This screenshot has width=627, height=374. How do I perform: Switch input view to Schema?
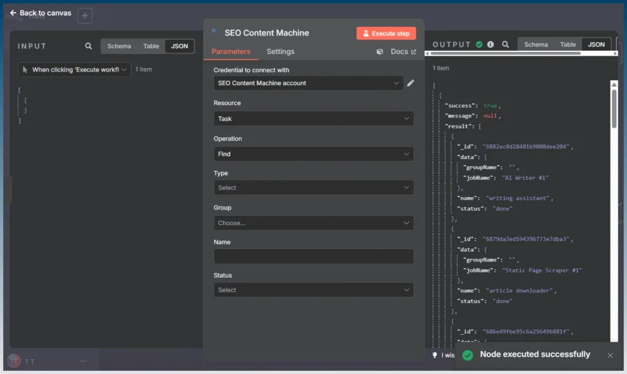click(119, 47)
